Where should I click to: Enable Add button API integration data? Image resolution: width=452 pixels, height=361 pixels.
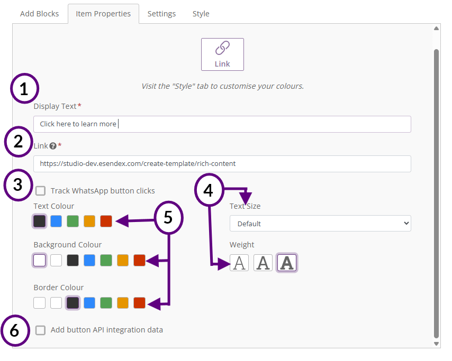[40, 330]
